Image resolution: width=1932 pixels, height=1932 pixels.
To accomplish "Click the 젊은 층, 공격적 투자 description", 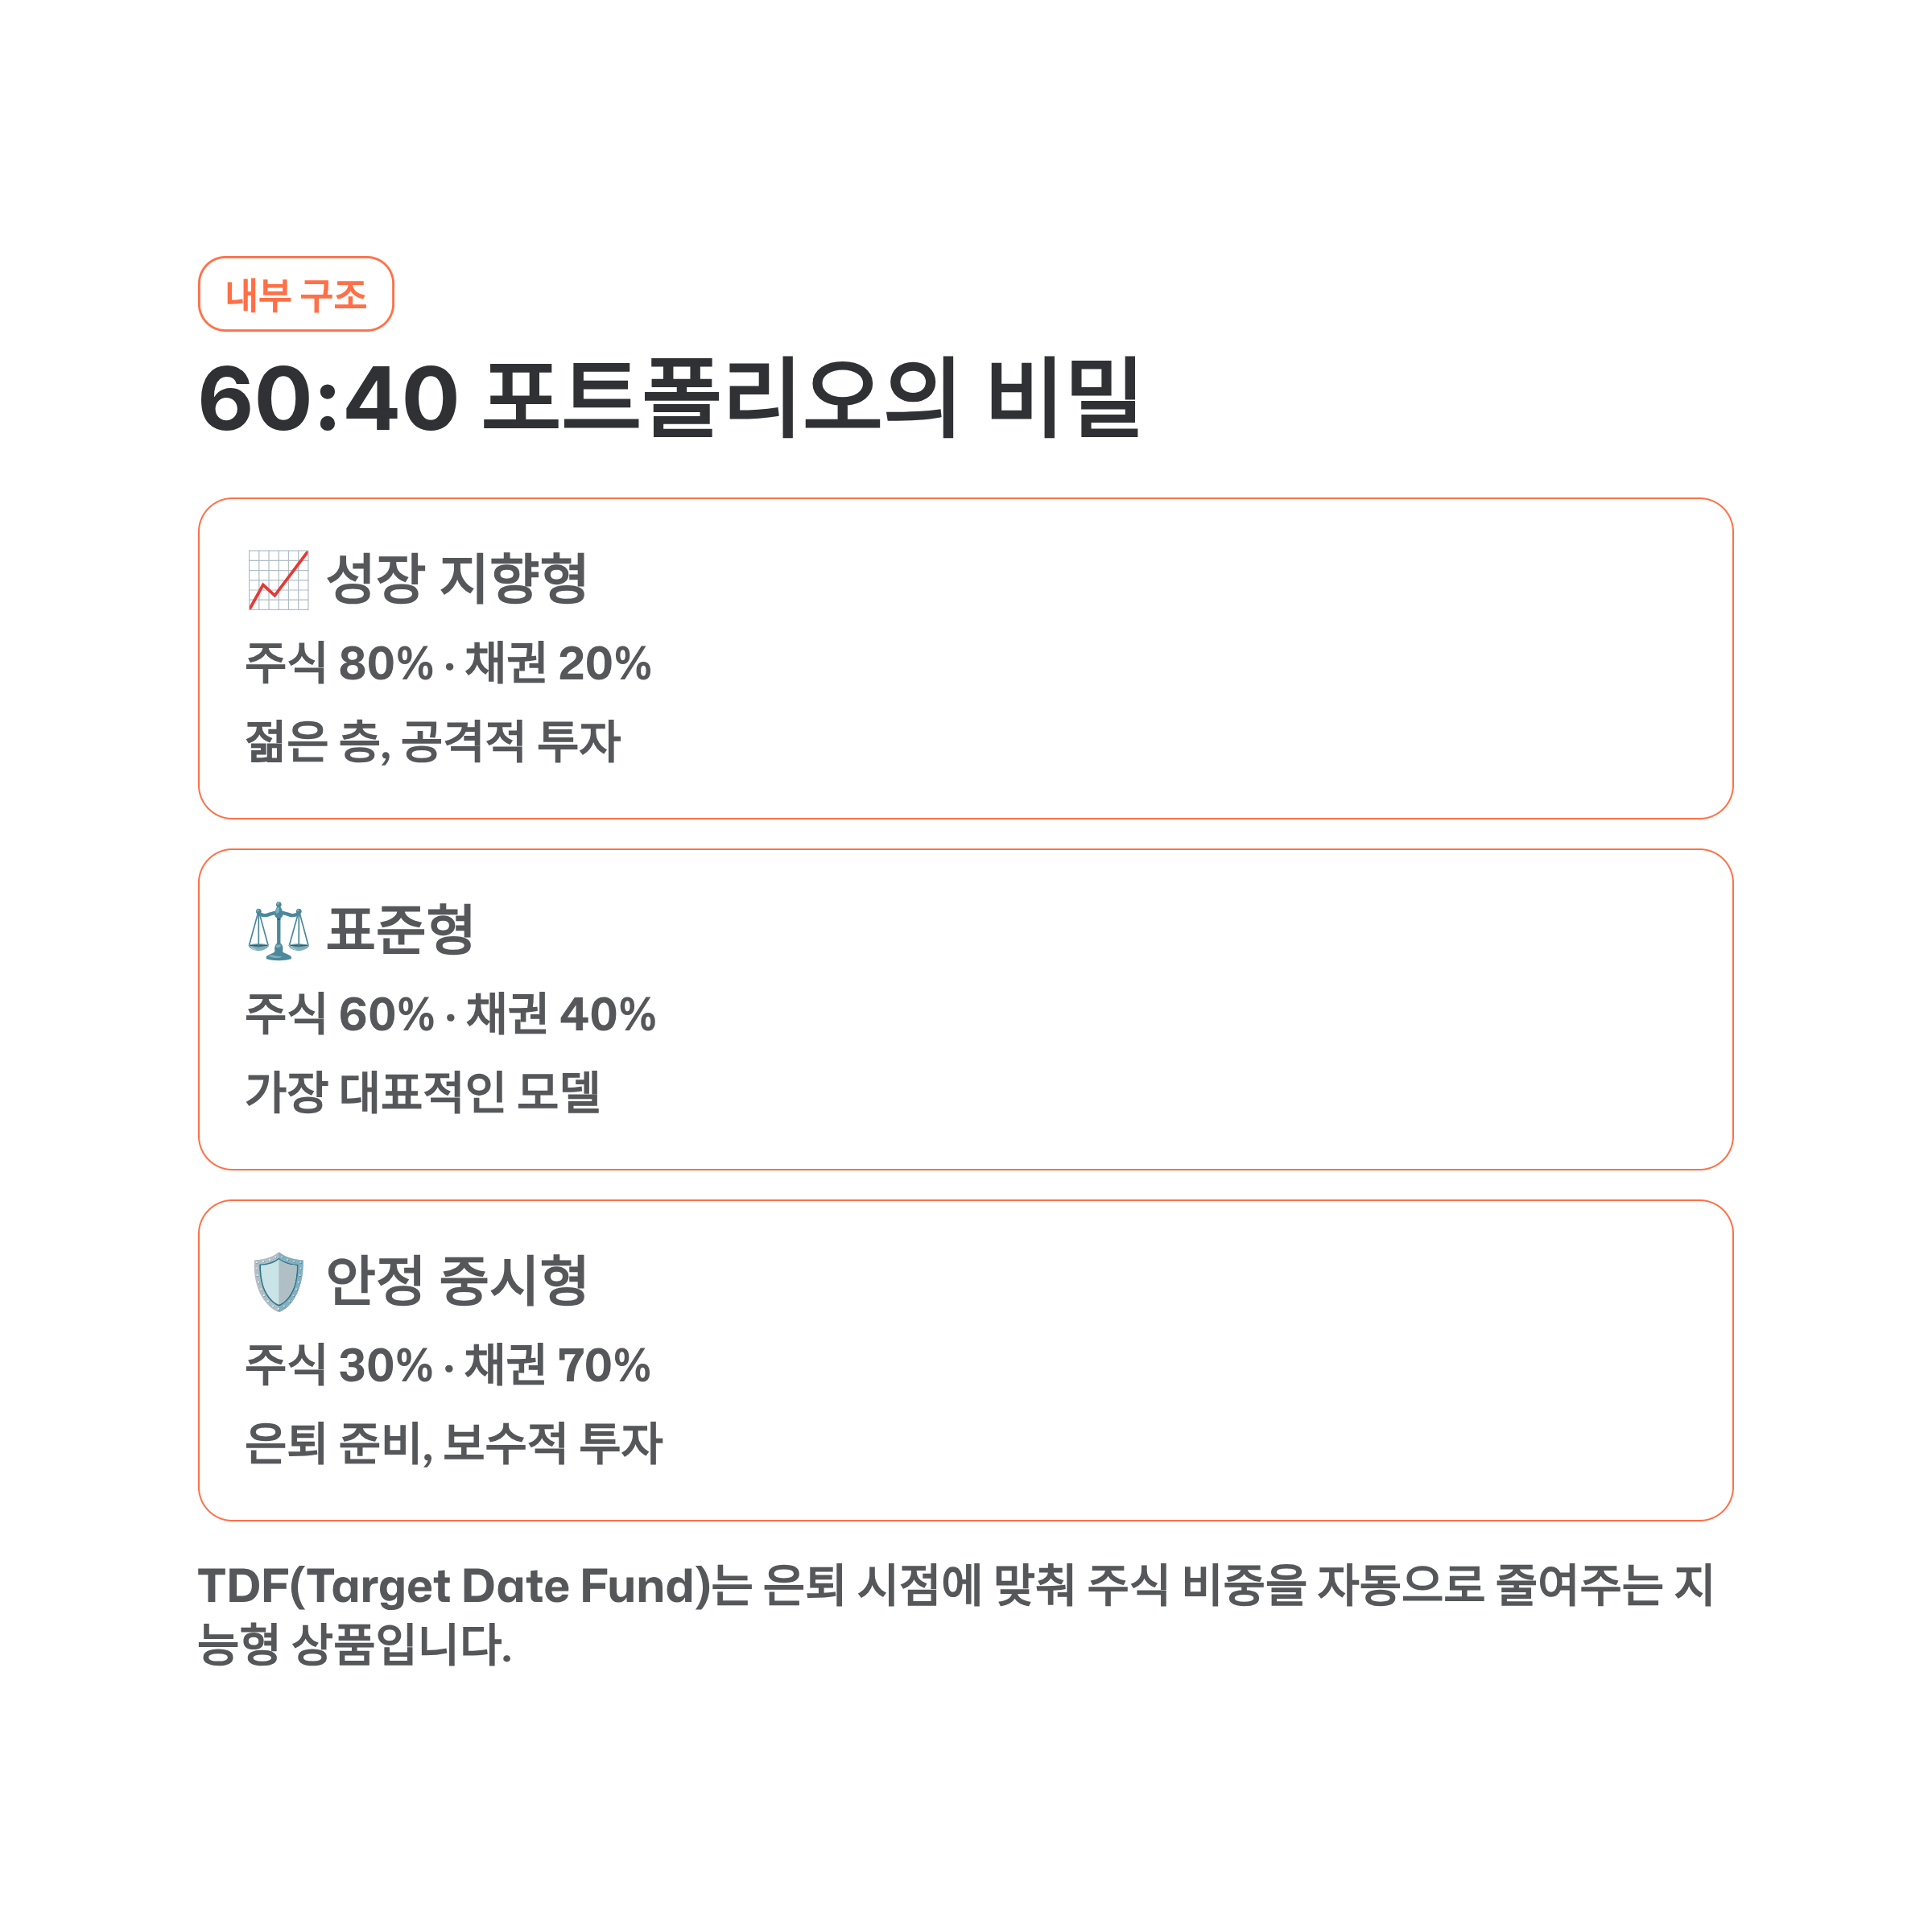I will point(433,742).
